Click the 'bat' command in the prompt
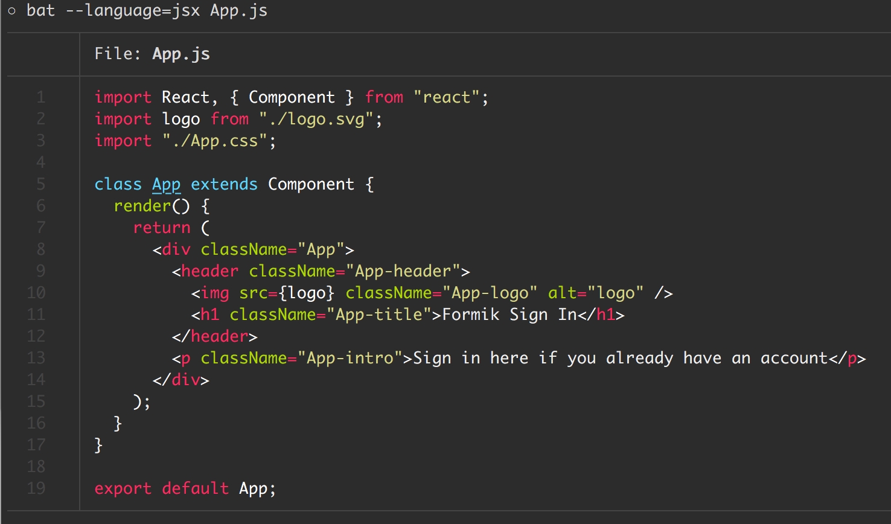The width and height of the screenshot is (891, 524). click(x=40, y=11)
